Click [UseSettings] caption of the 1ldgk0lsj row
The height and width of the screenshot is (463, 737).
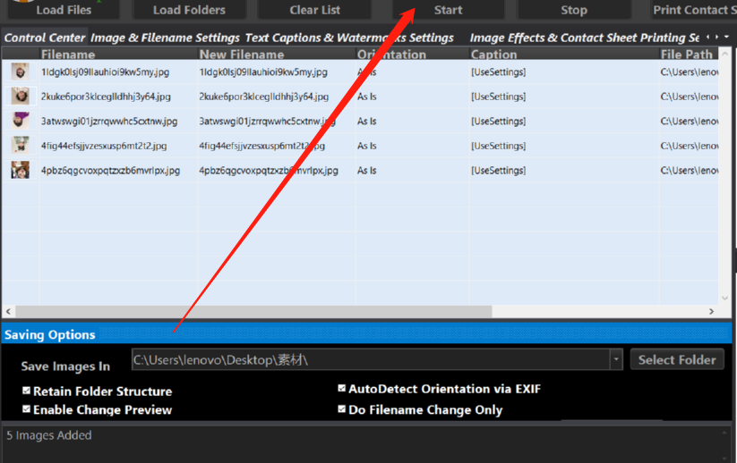point(498,72)
